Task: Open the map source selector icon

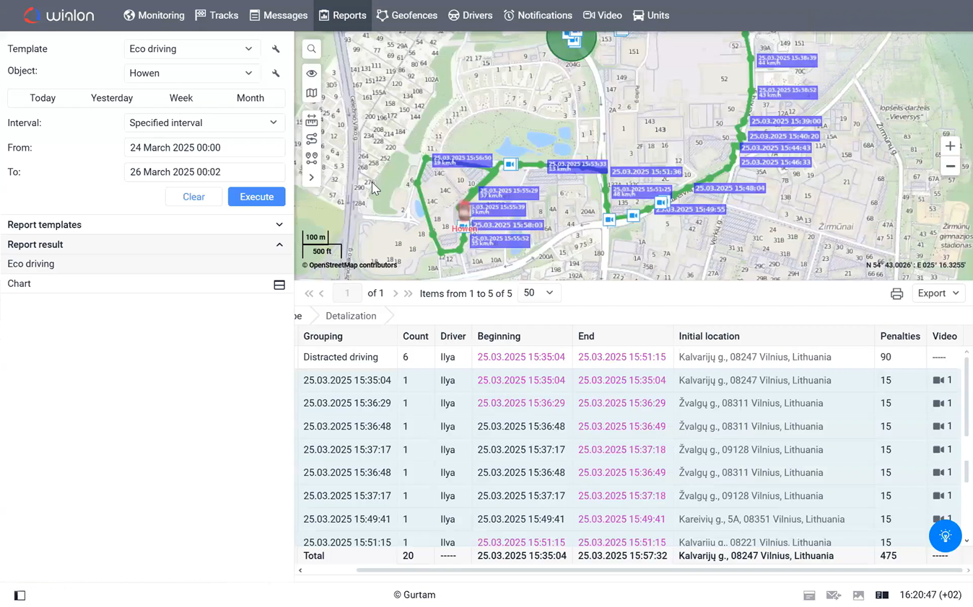Action: coord(311,93)
